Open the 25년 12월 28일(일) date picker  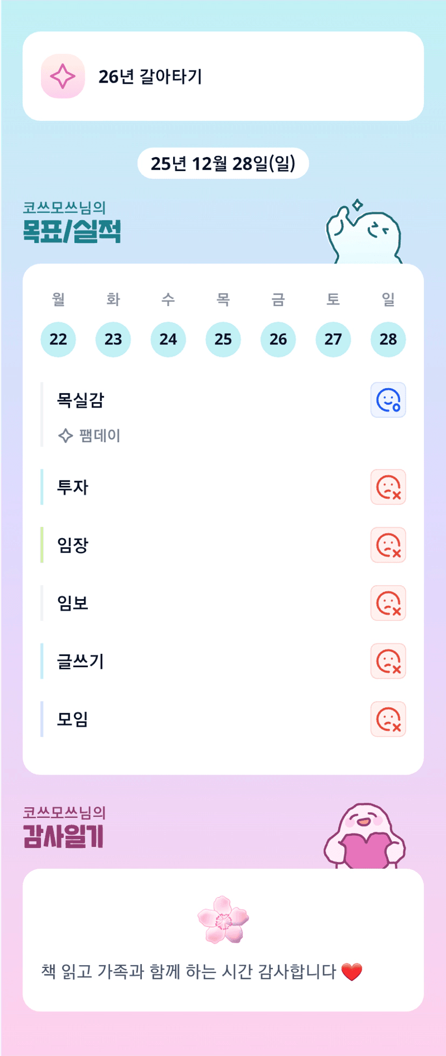tap(223, 163)
